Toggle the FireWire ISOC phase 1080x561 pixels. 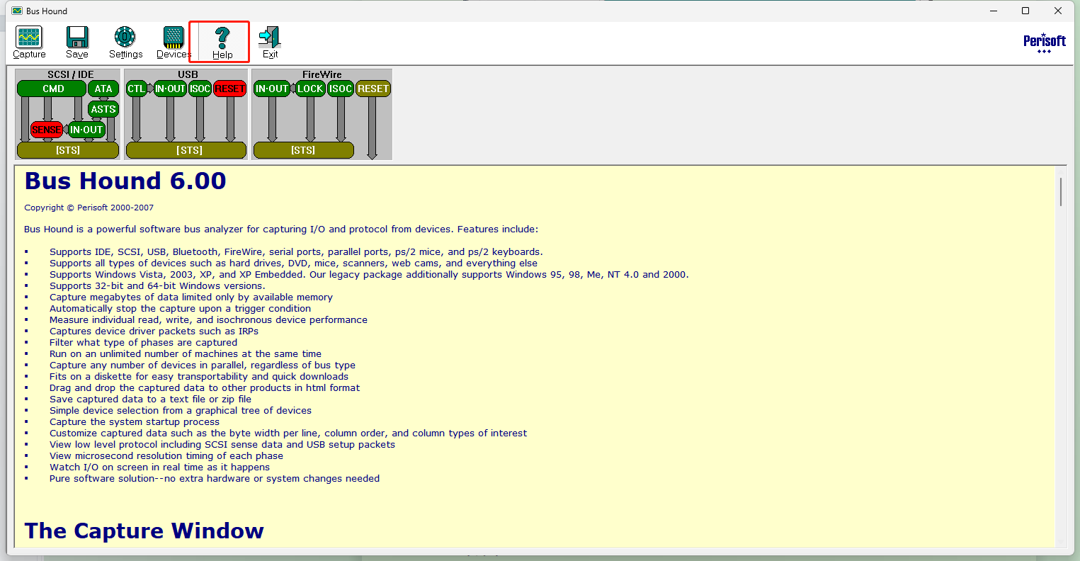(x=341, y=89)
